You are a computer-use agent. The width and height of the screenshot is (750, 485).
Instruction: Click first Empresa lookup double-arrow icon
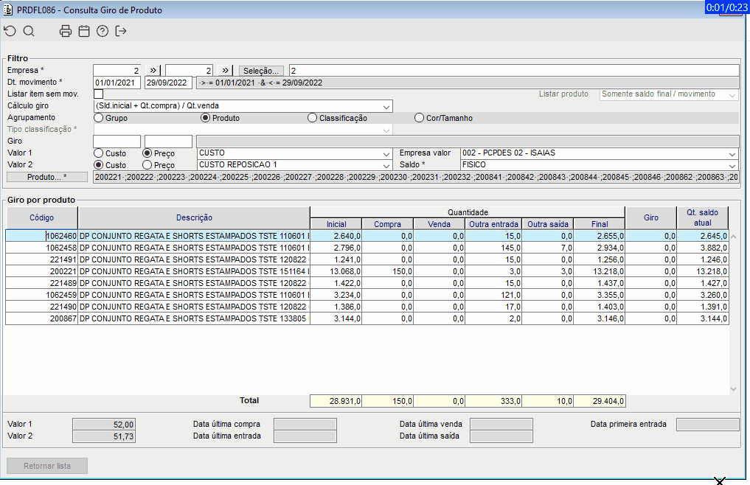click(153, 71)
